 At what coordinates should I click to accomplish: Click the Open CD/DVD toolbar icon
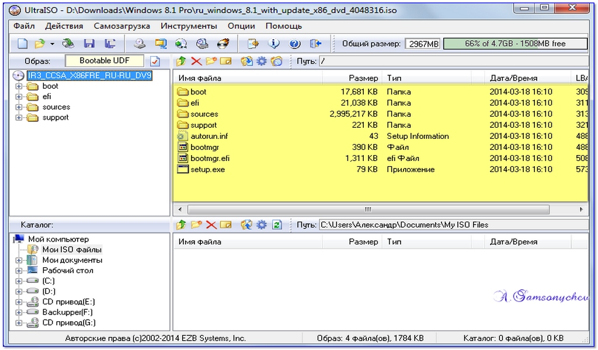68,44
